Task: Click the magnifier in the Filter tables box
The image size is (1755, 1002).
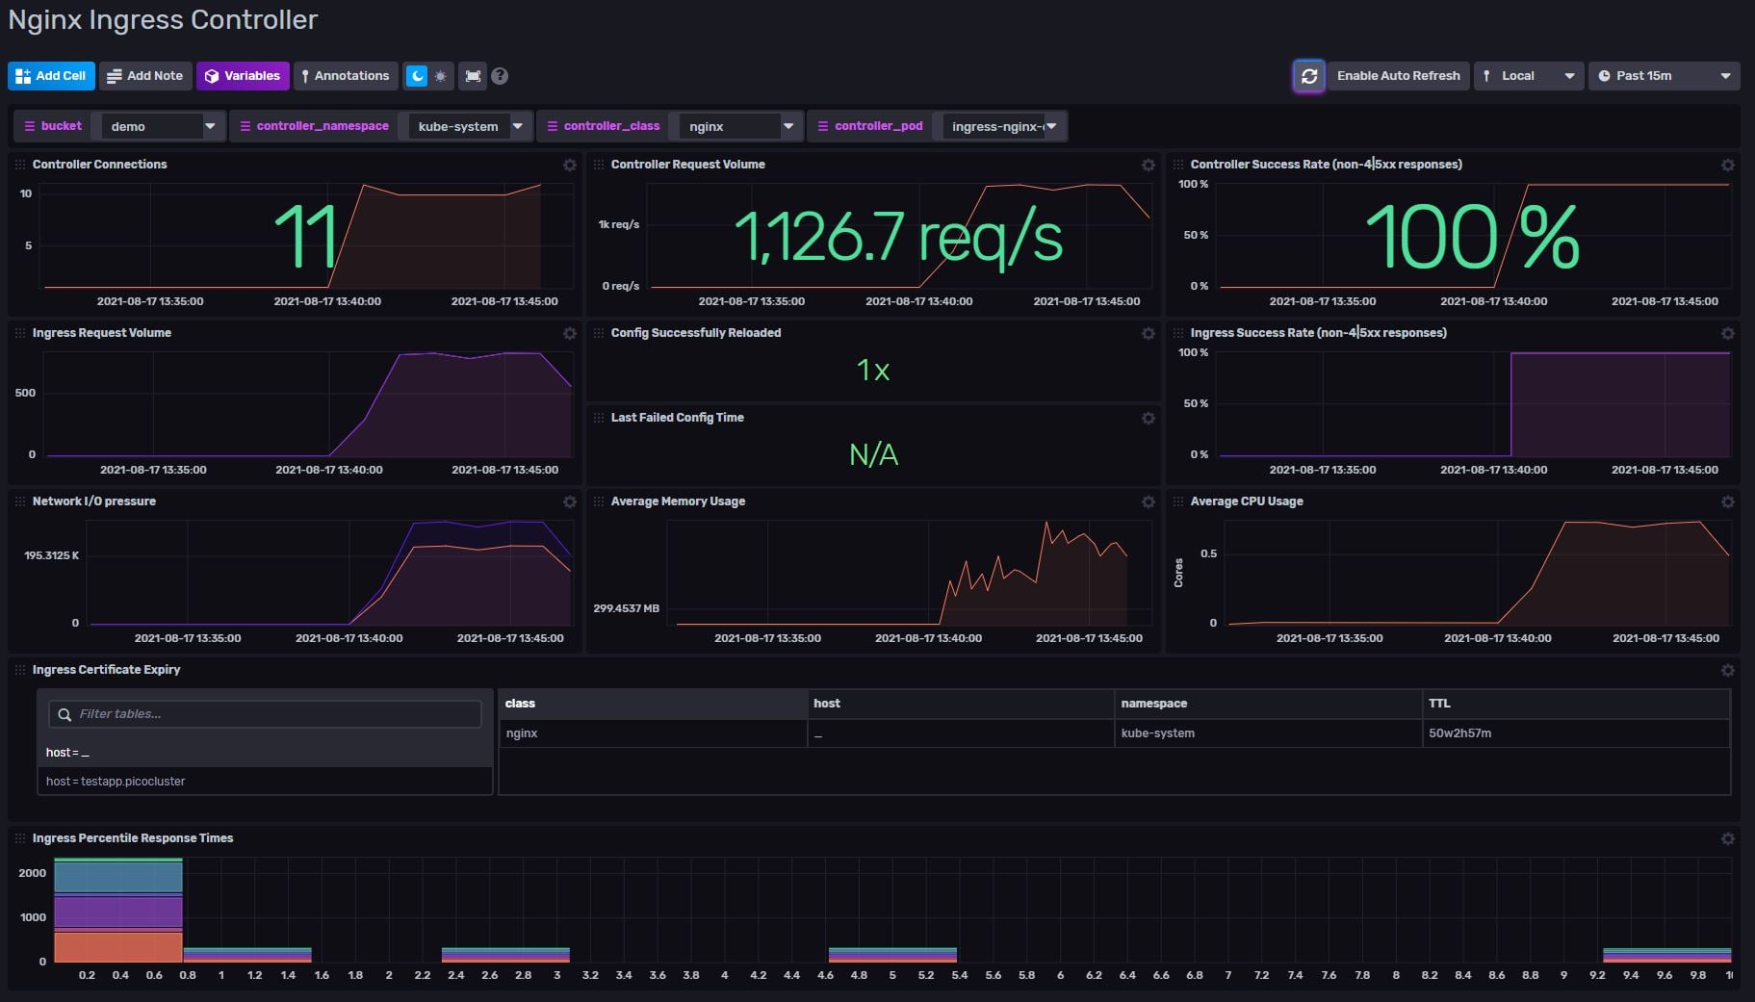Action: point(65,714)
